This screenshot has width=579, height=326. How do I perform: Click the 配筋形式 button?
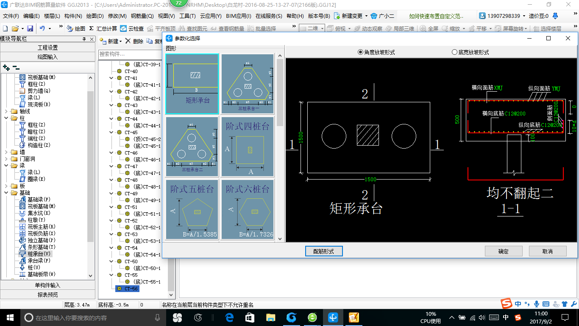tap(324, 251)
